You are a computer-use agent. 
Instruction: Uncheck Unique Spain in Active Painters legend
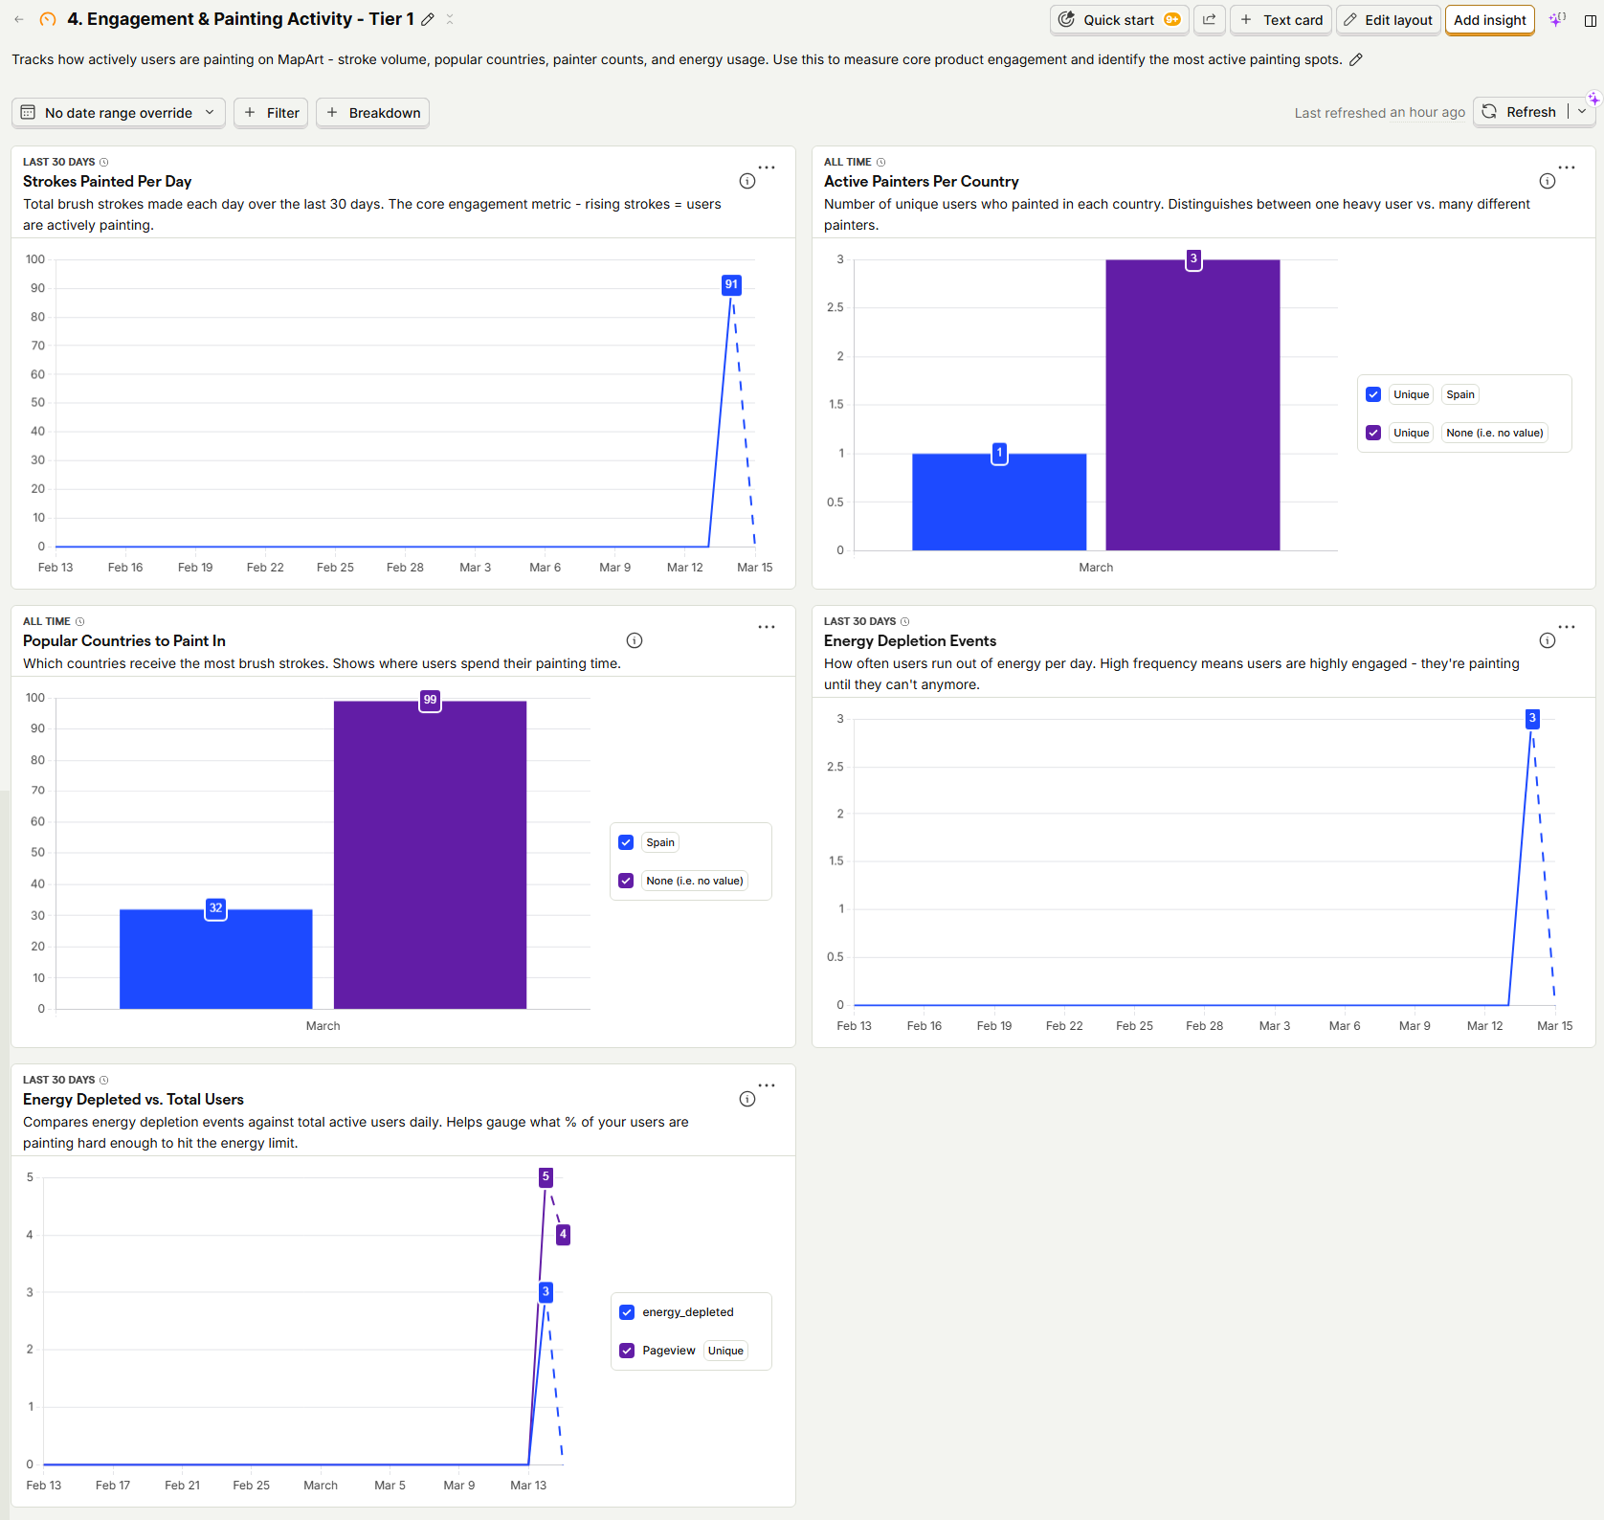coord(1374,393)
